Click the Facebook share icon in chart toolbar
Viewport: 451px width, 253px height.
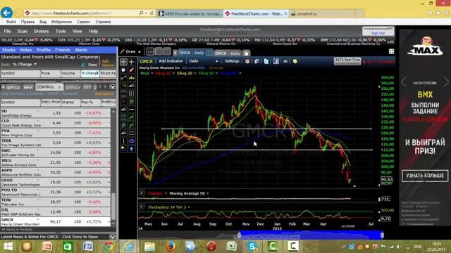pos(276,61)
